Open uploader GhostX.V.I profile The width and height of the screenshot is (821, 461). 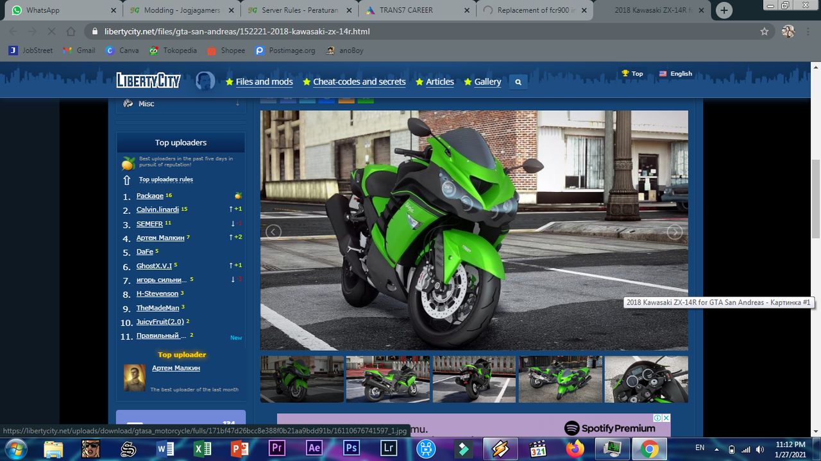pos(154,266)
